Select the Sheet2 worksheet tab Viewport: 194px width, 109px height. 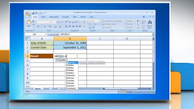click(x=46, y=89)
